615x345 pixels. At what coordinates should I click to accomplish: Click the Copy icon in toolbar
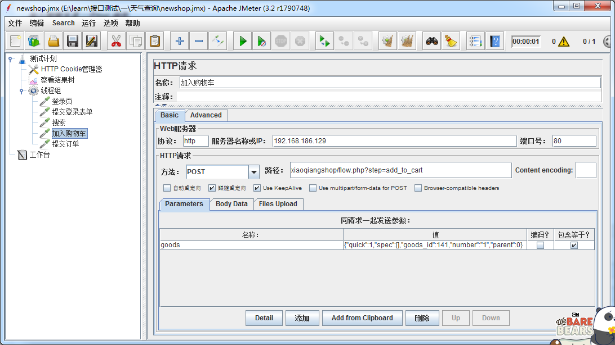136,41
